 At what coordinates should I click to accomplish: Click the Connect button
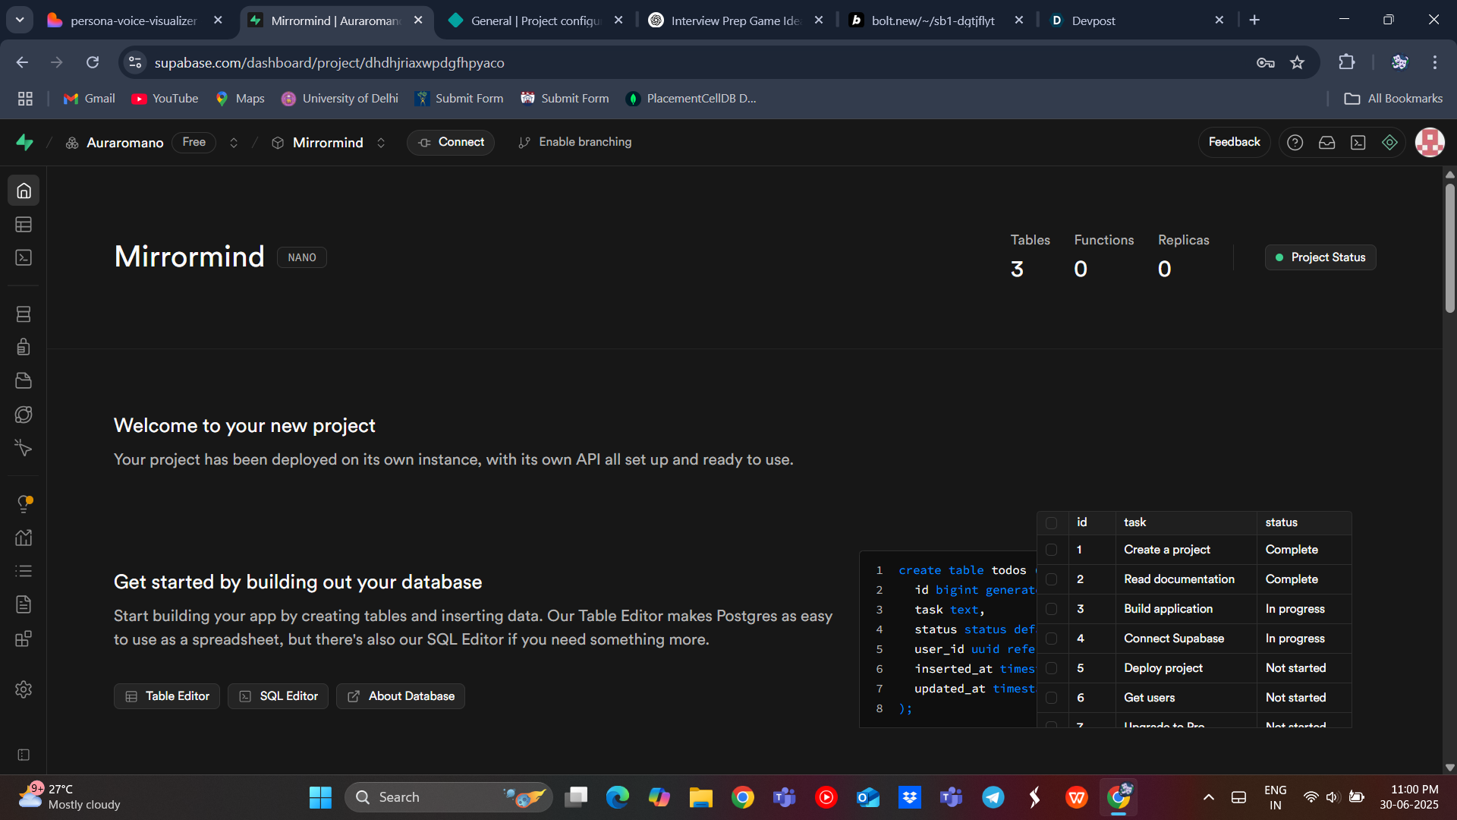pos(451,143)
